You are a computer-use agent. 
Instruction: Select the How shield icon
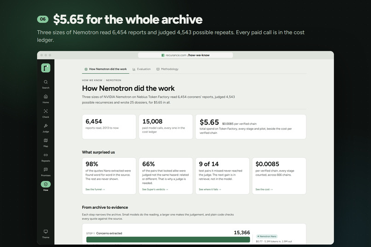(x=46, y=184)
